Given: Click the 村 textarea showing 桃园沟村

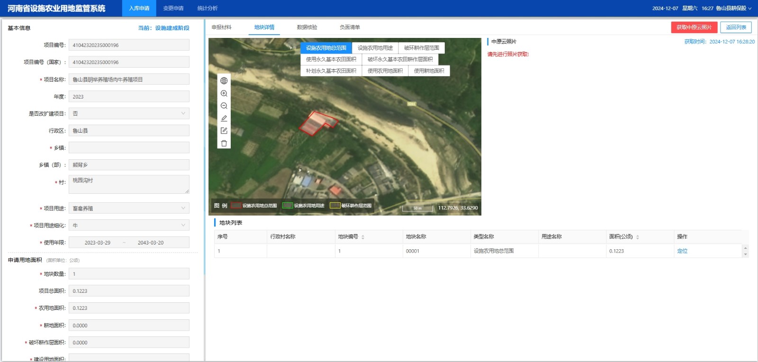Looking at the screenshot, I should pos(129,184).
